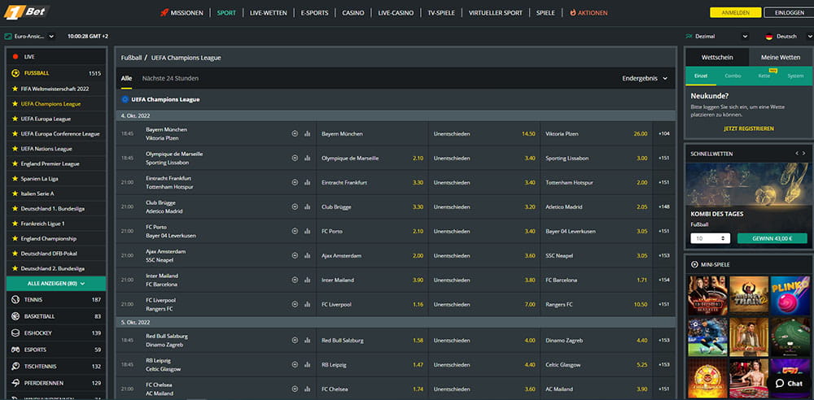This screenshot has width=814, height=400.
Task: Select the Live-Wetten menu item
Action: pyautogui.click(x=268, y=13)
